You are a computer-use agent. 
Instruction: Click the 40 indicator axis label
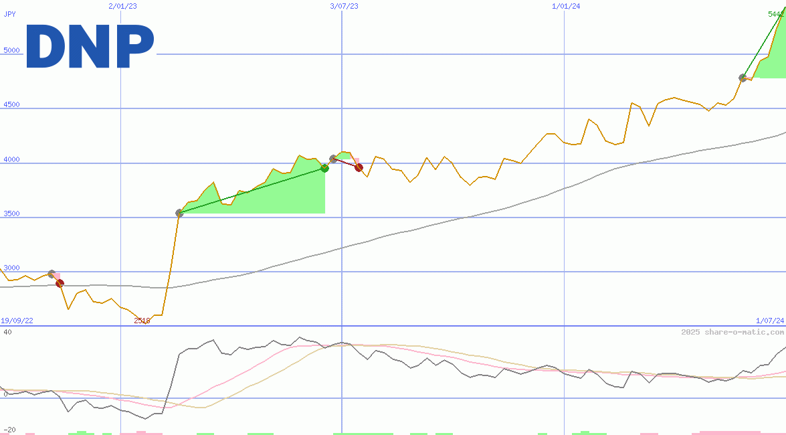7,332
